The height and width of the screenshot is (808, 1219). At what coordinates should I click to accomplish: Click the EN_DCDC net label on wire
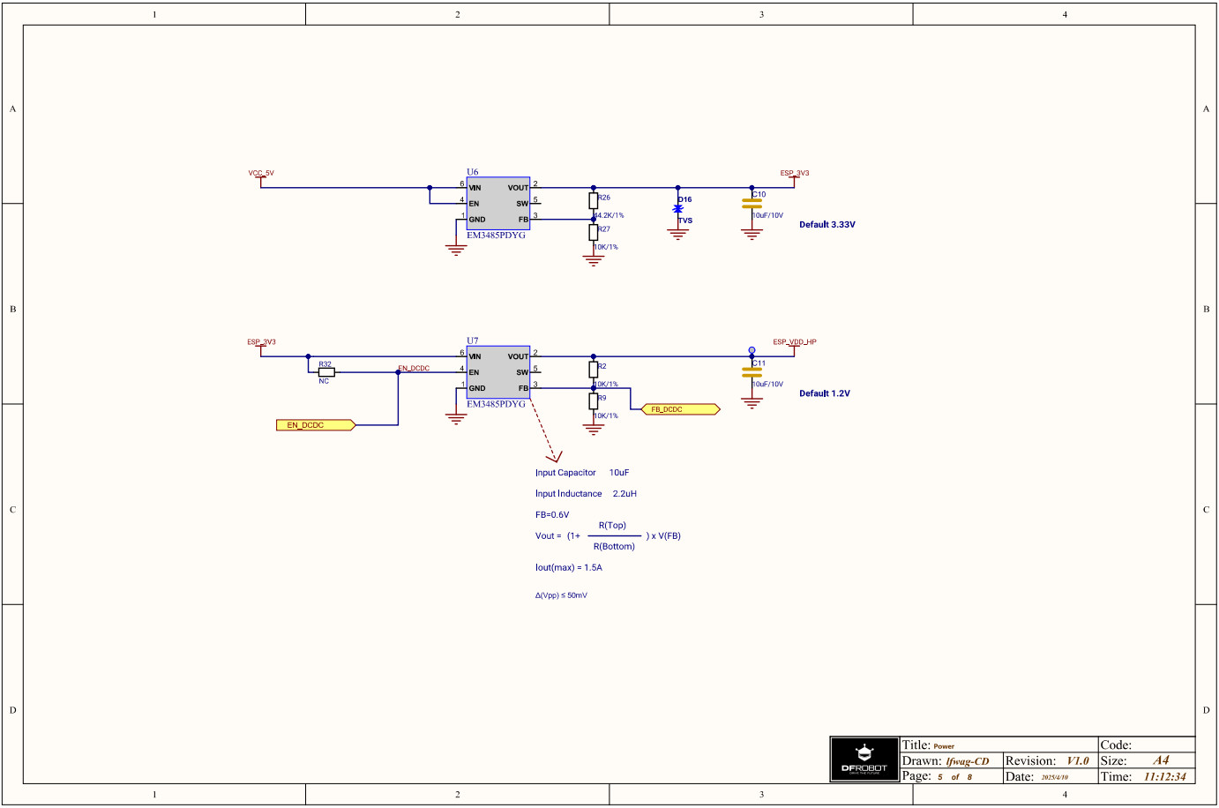414,369
